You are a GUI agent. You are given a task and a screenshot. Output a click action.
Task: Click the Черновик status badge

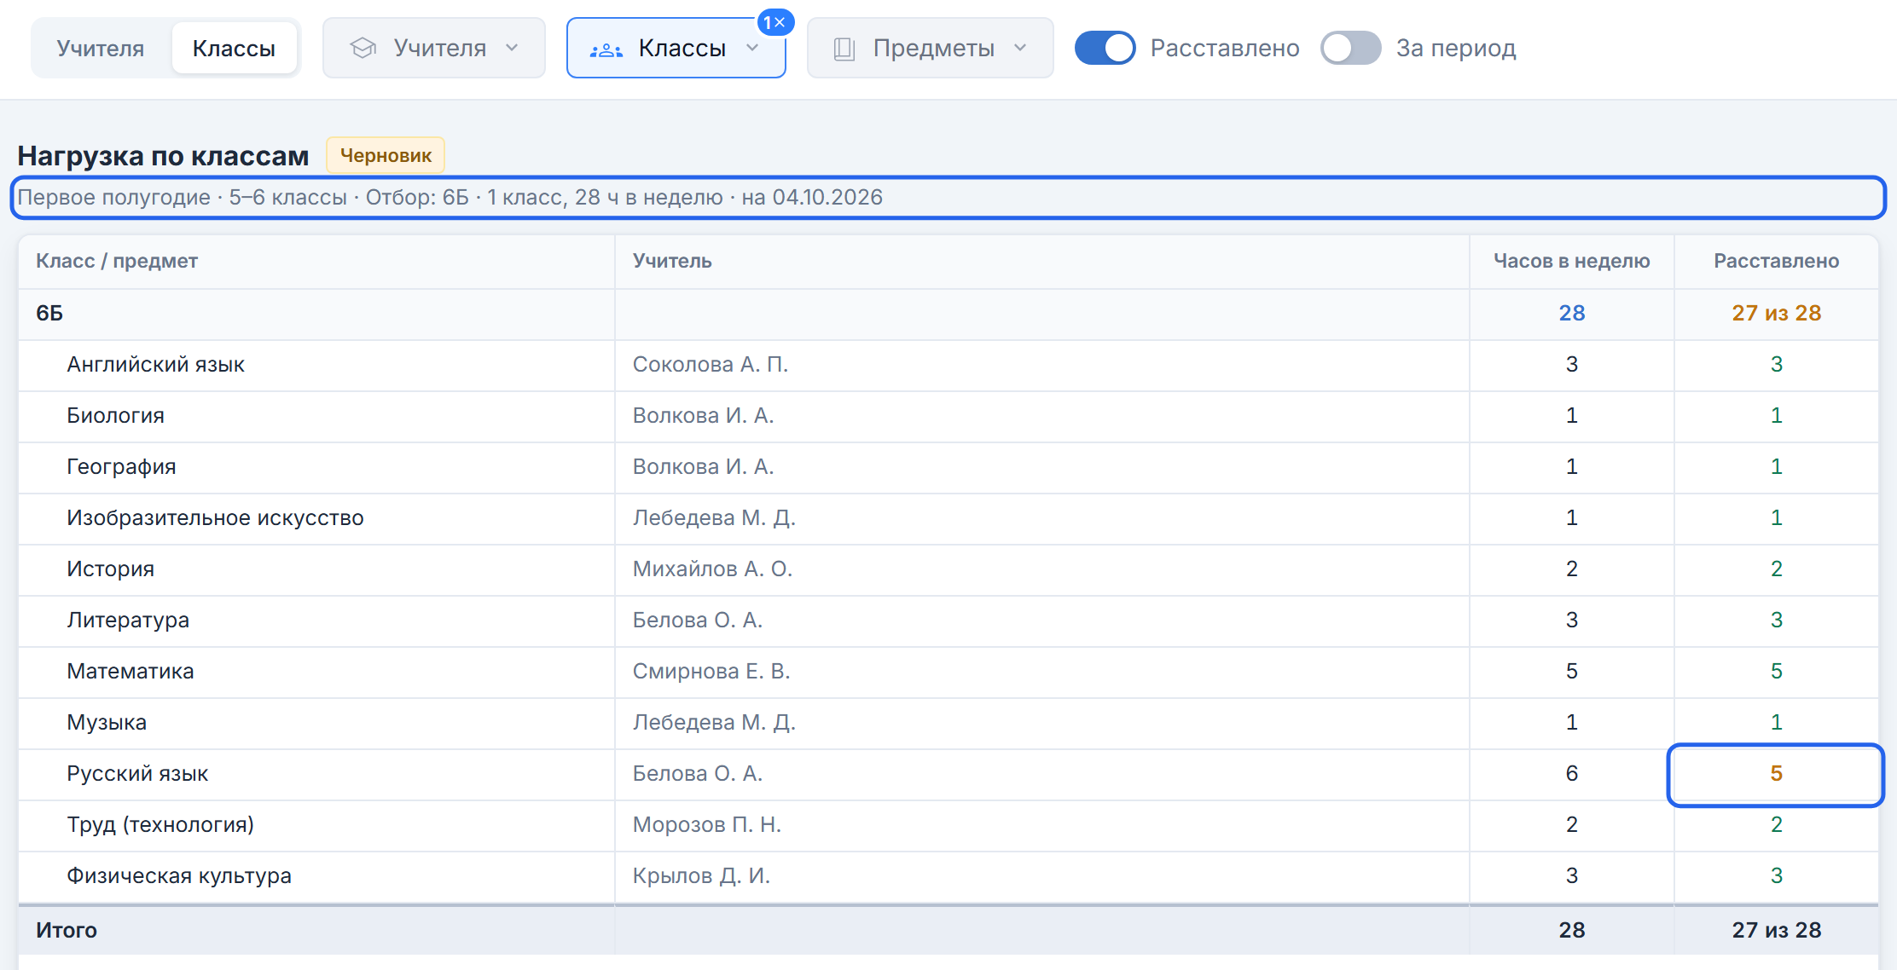[386, 155]
